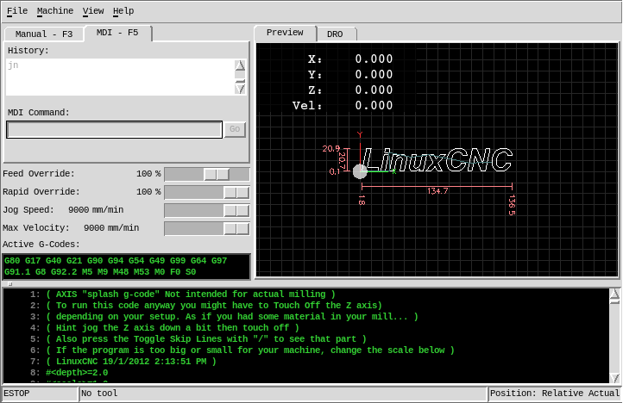Click the ESTOP status field

(40, 394)
